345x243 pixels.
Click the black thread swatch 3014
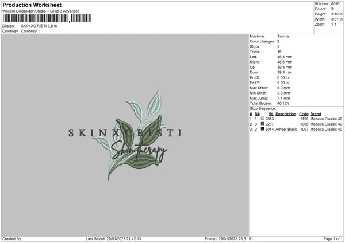pyautogui.click(x=263, y=129)
